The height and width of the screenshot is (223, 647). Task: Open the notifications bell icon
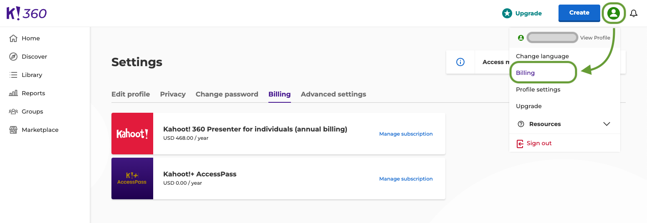(x=633, y=13)
